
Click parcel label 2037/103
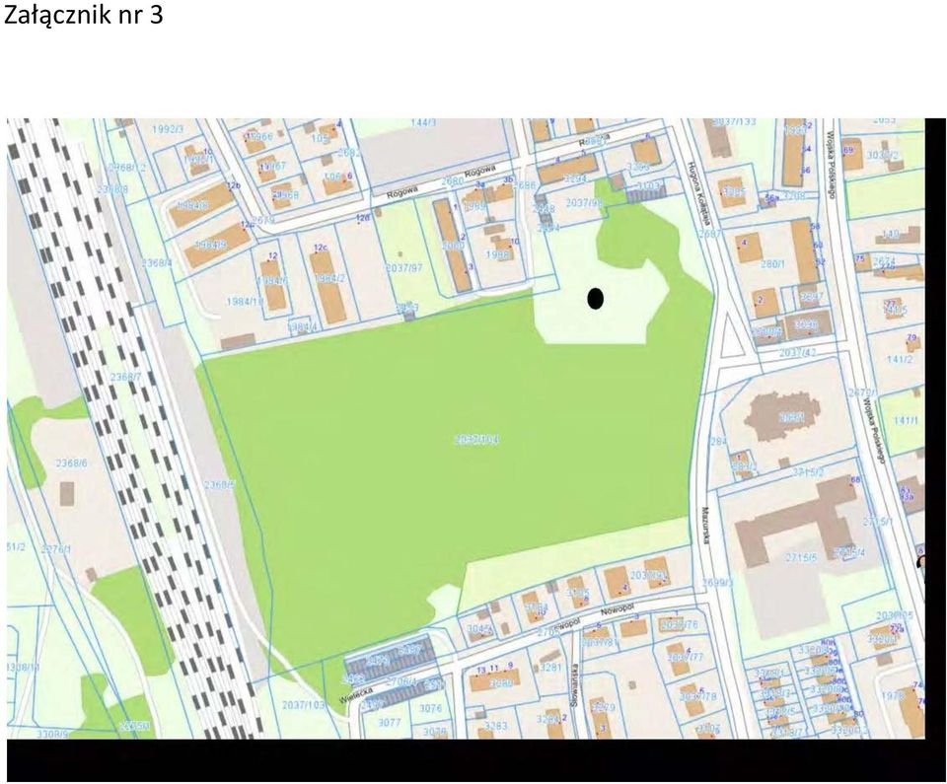click(303, 705)
